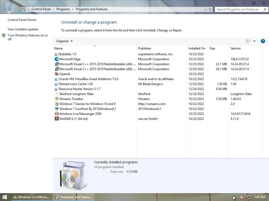The height and width of the screenshot is (201, 269).
Task: Open Control Panel Home link
Action: point(22,20)
